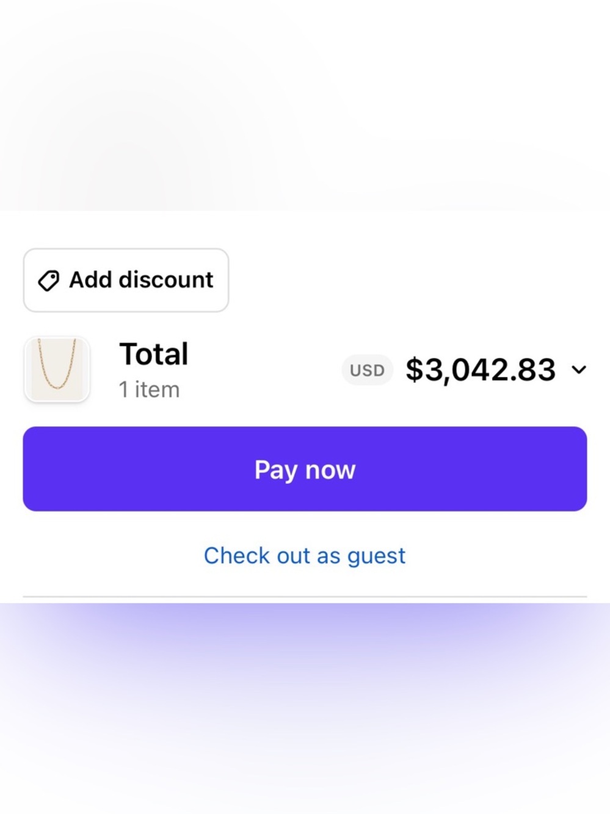Image resolution: width=610 pixels, height=814 pixels.
Task: Click the Pay now label text
Action: (305, 470)
